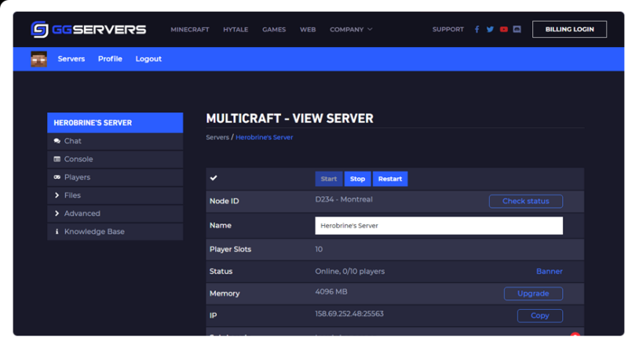This screenshot has height=338, width=628.
Task: Open the Discord chat icon in header
Action: pyautogui.click(x=517, y=29)
